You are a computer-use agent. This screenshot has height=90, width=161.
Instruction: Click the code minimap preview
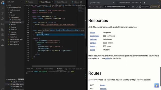coord(81,9)
